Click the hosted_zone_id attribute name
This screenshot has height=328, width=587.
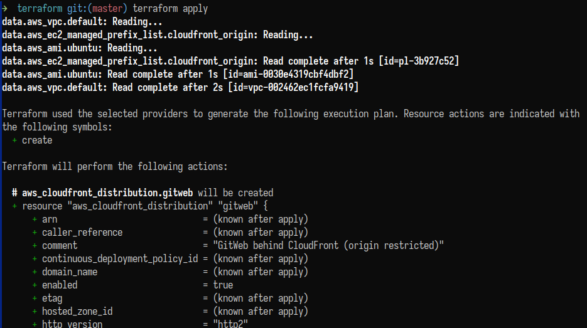(x=77, y=311)
